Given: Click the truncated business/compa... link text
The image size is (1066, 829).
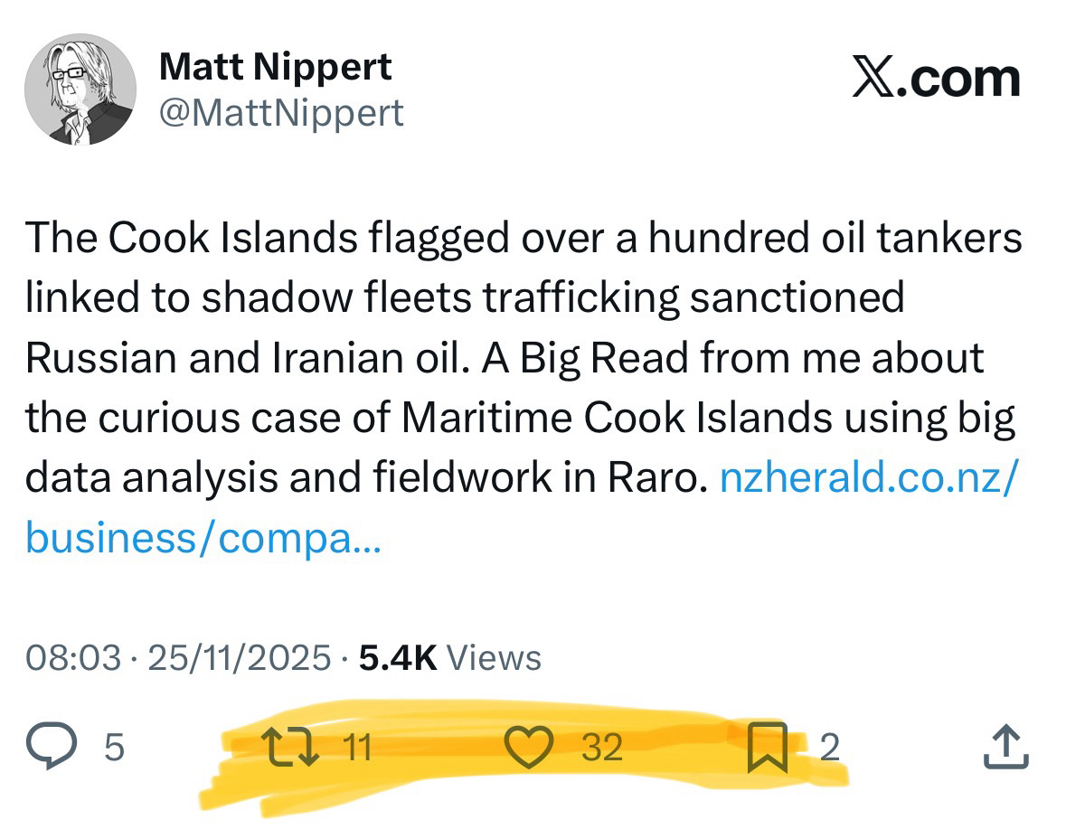Looking at the screenshot, I should [x=203, y=538].
